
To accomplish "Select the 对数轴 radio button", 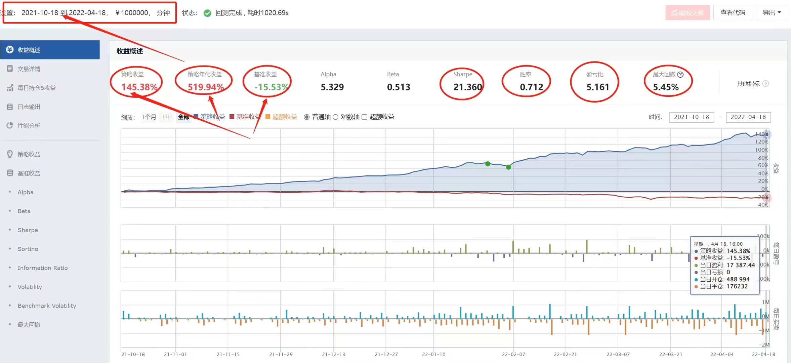I will 335,117.
